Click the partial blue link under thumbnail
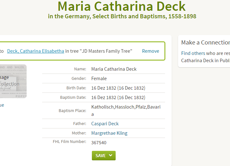 click(x=2, y=105)
